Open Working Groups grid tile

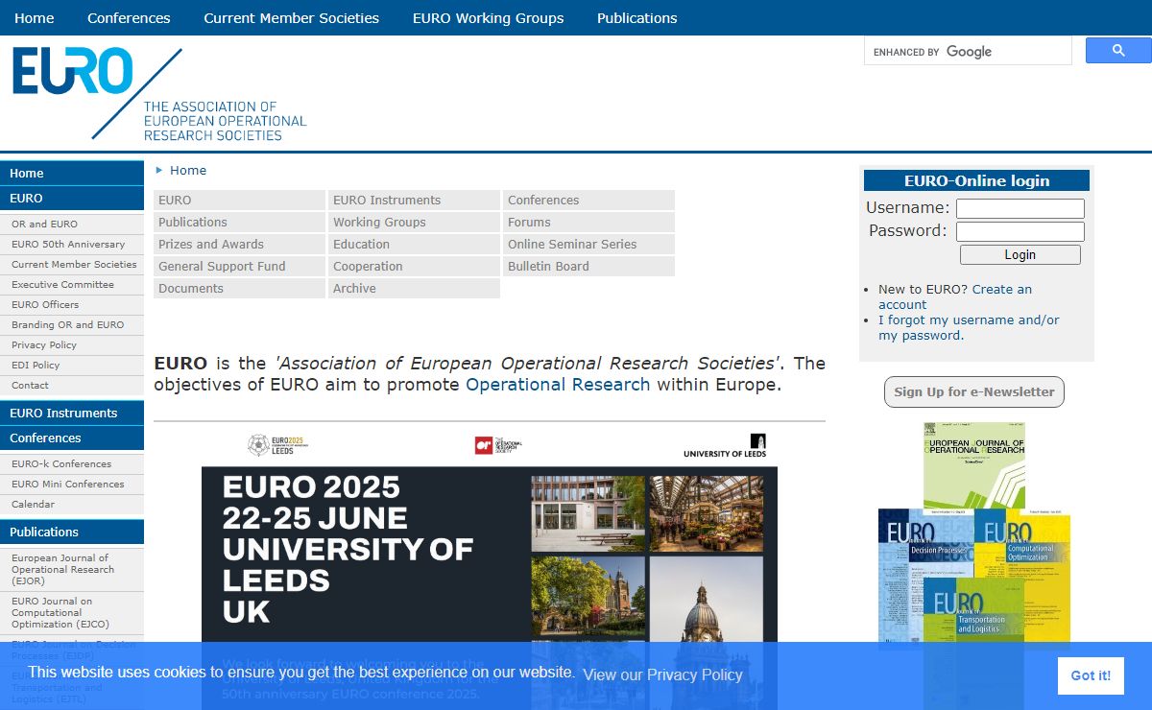pos(414,222)
